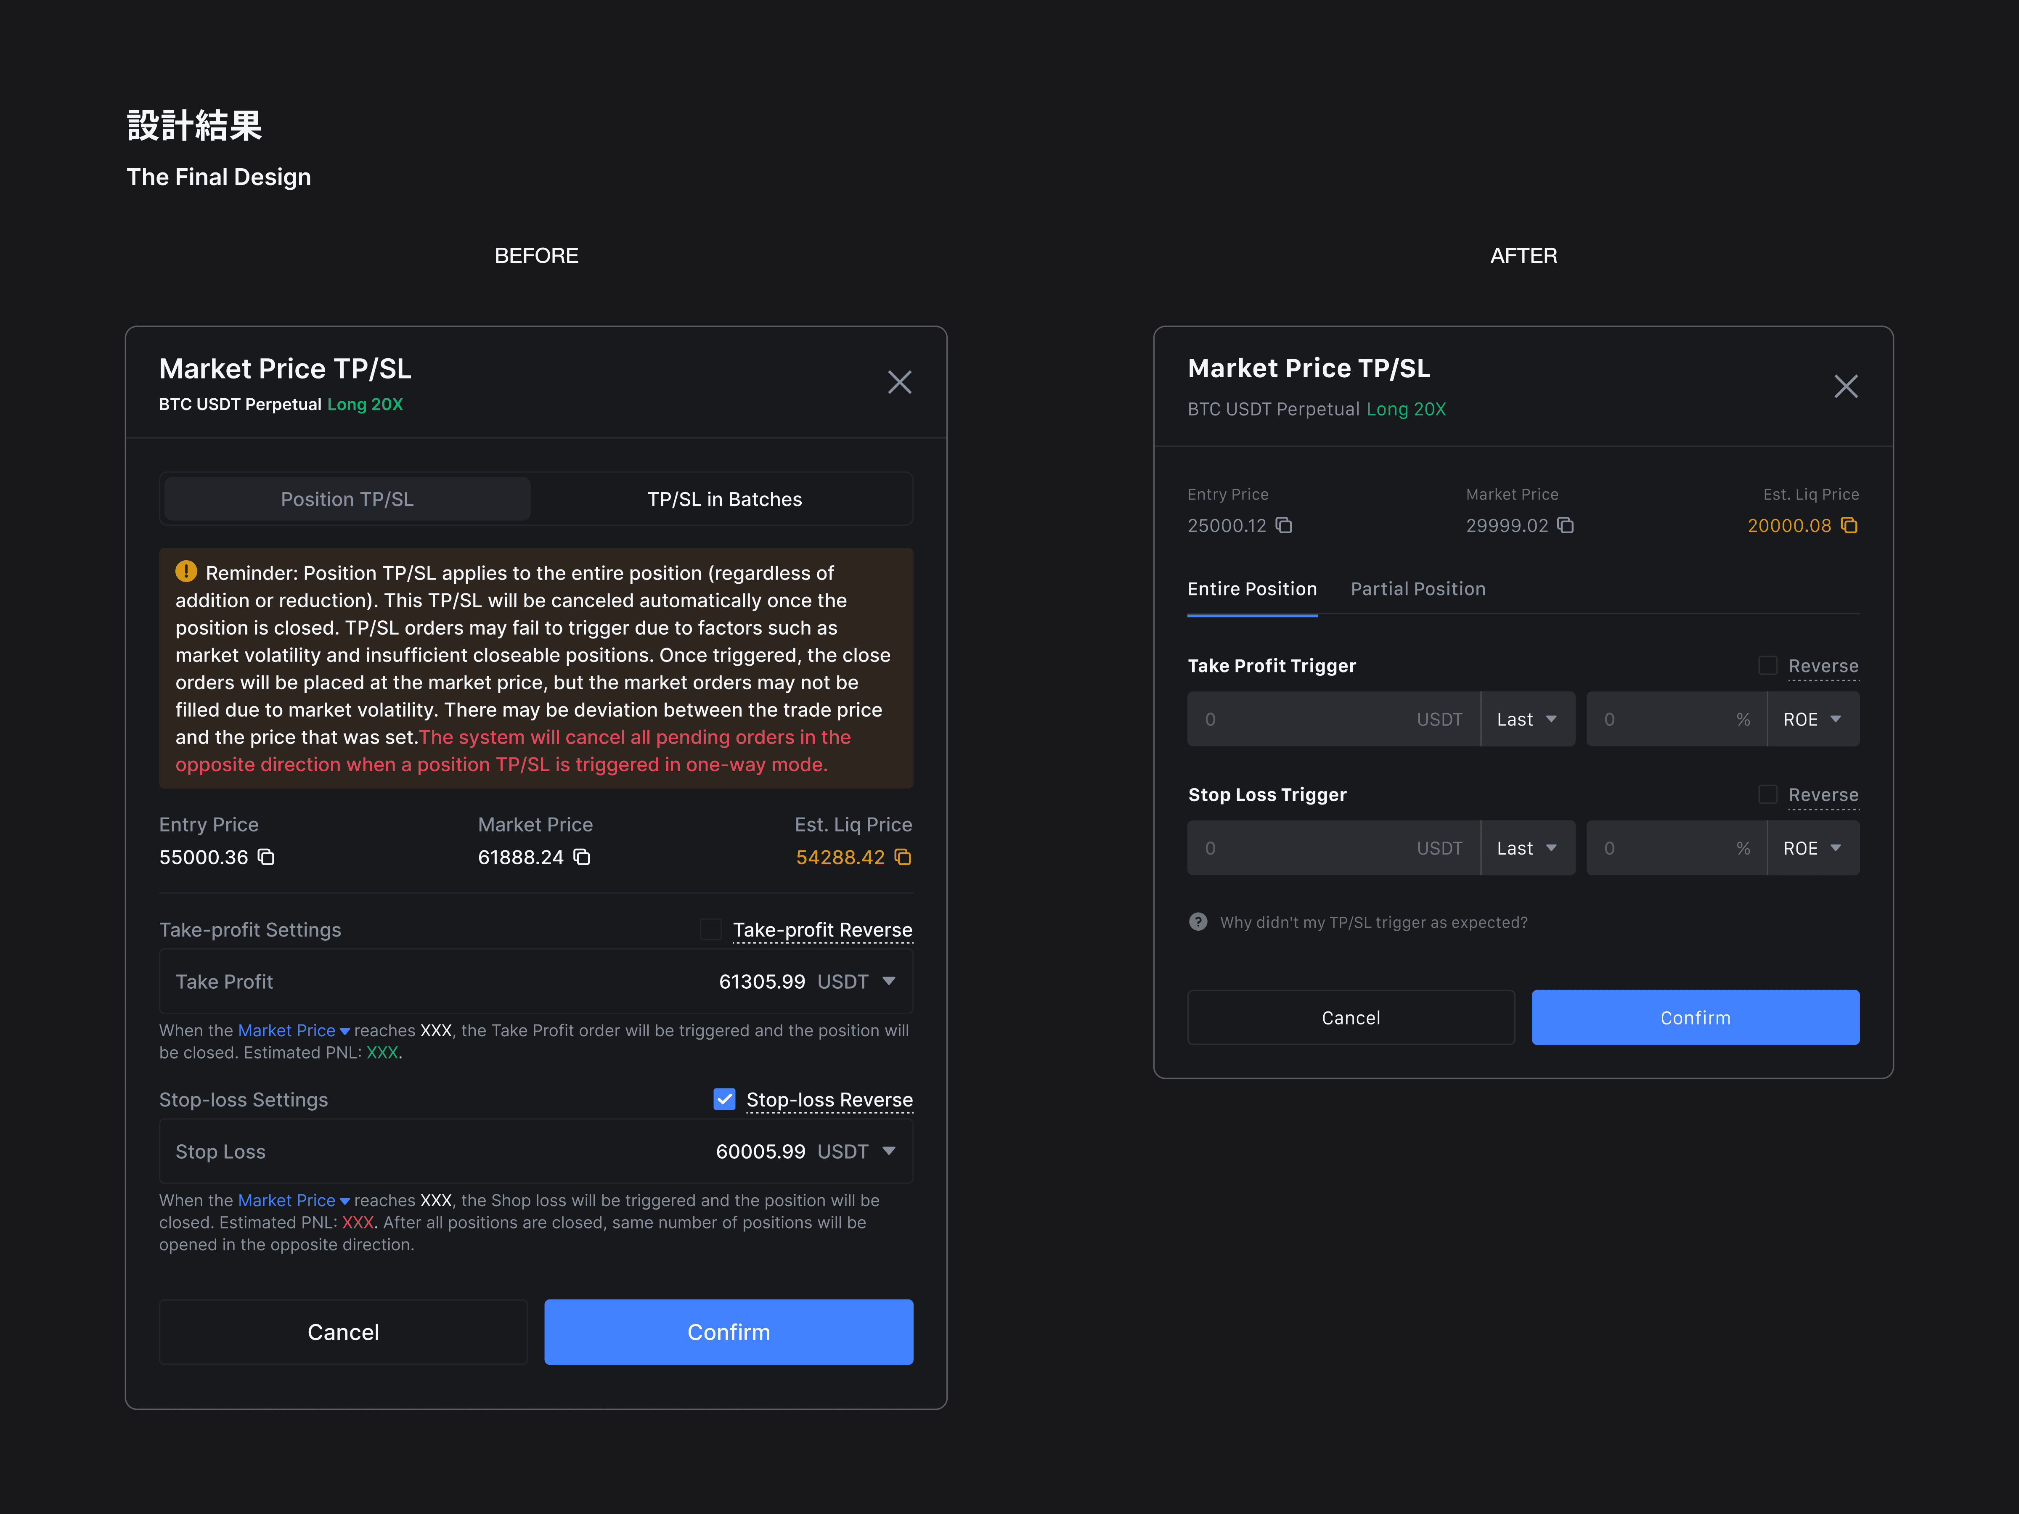This screenshot has width=2019, height=1514.
Task: Click Cancel in the BEFORE dialog
Action: pos(343,1331)
